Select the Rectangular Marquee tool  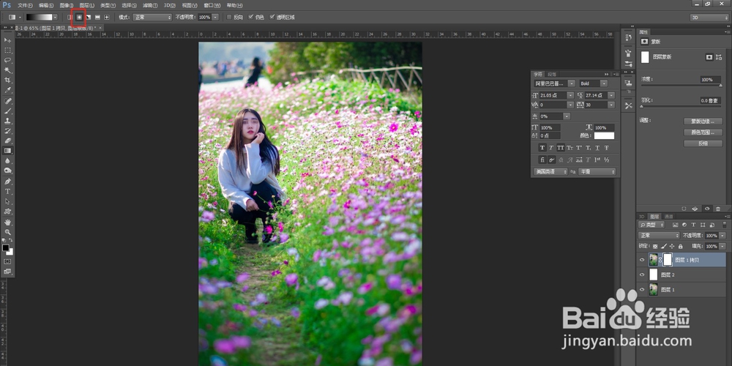pyautogui.click(x=7, y=50)
